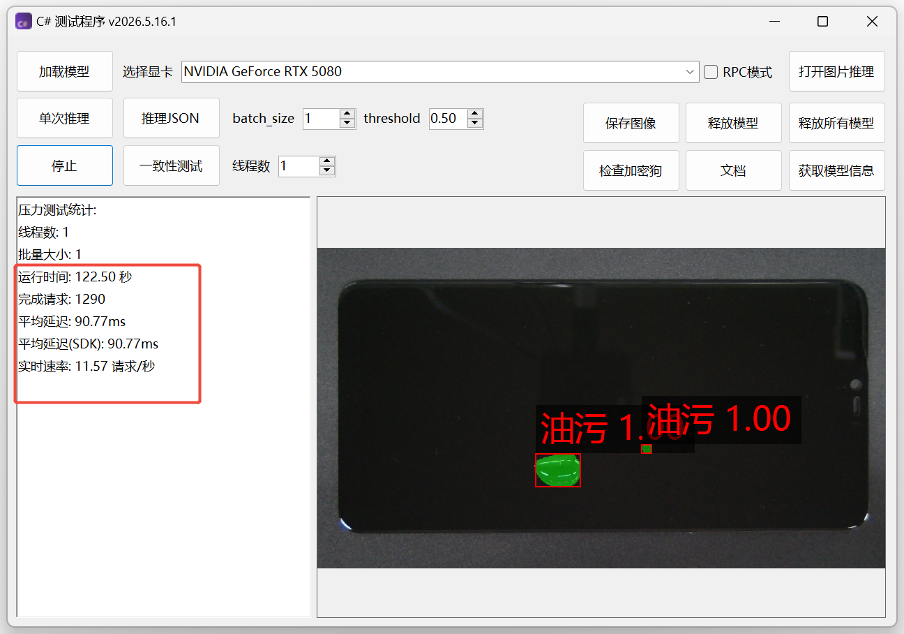Maximize the C# 测试程序 window
The width and height of the screenshot is (904, 634).
click(x=822, y=22)
